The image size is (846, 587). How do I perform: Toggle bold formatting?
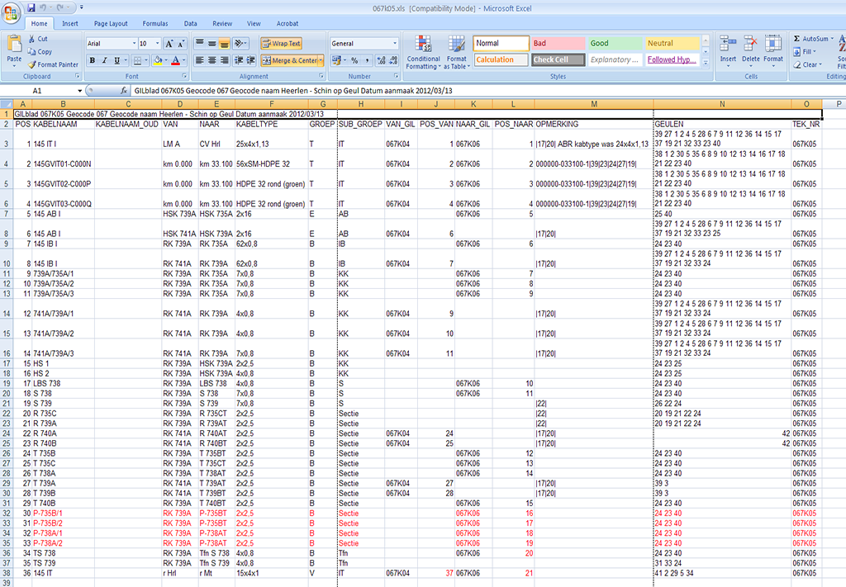(93, 60)
